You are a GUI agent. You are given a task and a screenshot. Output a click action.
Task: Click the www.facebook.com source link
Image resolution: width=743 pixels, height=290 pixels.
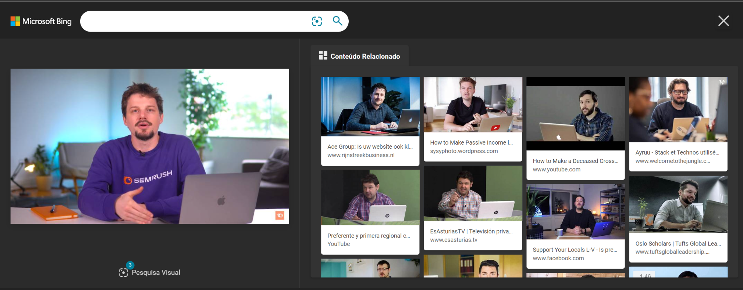[558, 258]
